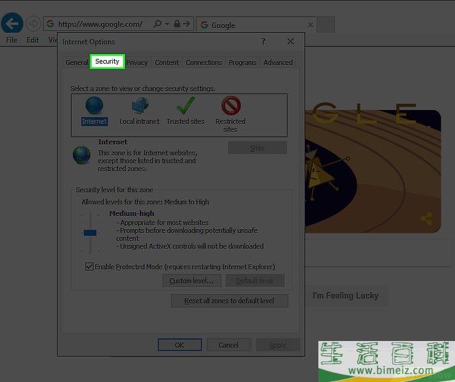Screen dimensions: 455x382
Task: Click Reset all zones to default level
Action: click(x=230, y=301)
